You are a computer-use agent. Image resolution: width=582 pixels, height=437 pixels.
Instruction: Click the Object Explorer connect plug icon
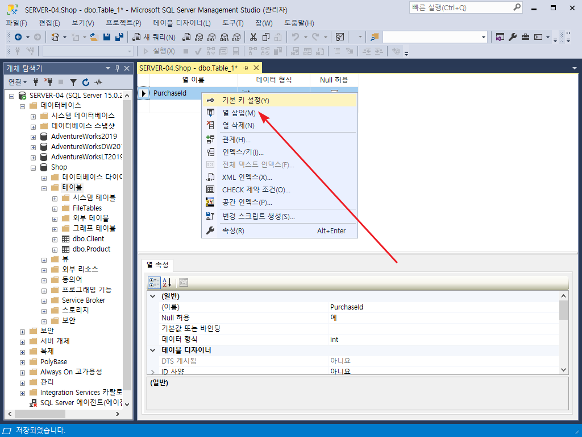coord(36,82)
